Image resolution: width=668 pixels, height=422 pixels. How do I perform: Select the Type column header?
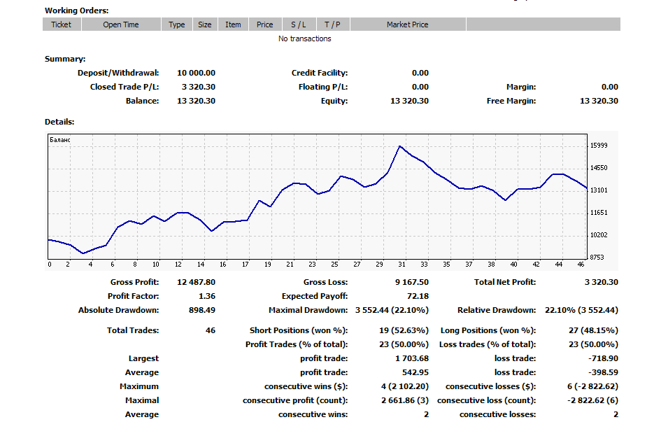(x=177, y=24)
